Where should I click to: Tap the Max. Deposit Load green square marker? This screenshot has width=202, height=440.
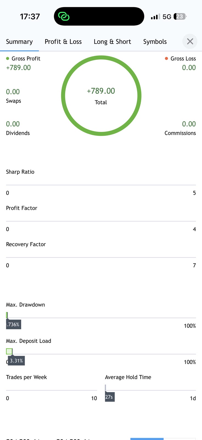click(x=9, y=351)
